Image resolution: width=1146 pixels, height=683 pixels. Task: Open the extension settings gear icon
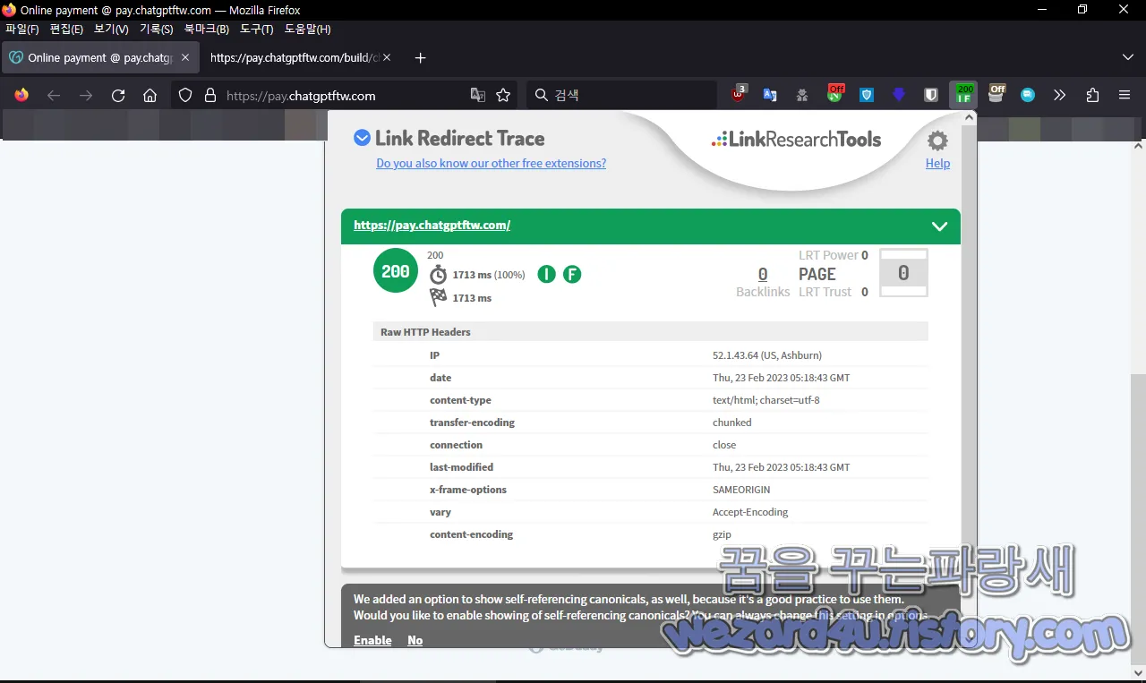[x=937, y=141]
